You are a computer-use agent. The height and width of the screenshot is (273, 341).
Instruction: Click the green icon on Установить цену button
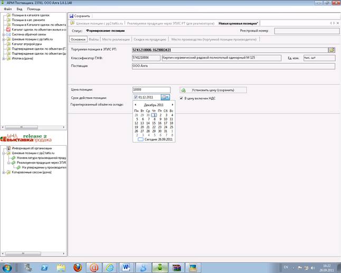(184, 90)
